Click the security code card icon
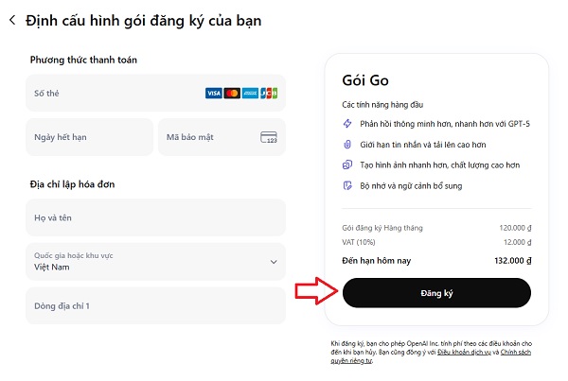The width and height of the screenshot is (568, 381). [269, 137]
